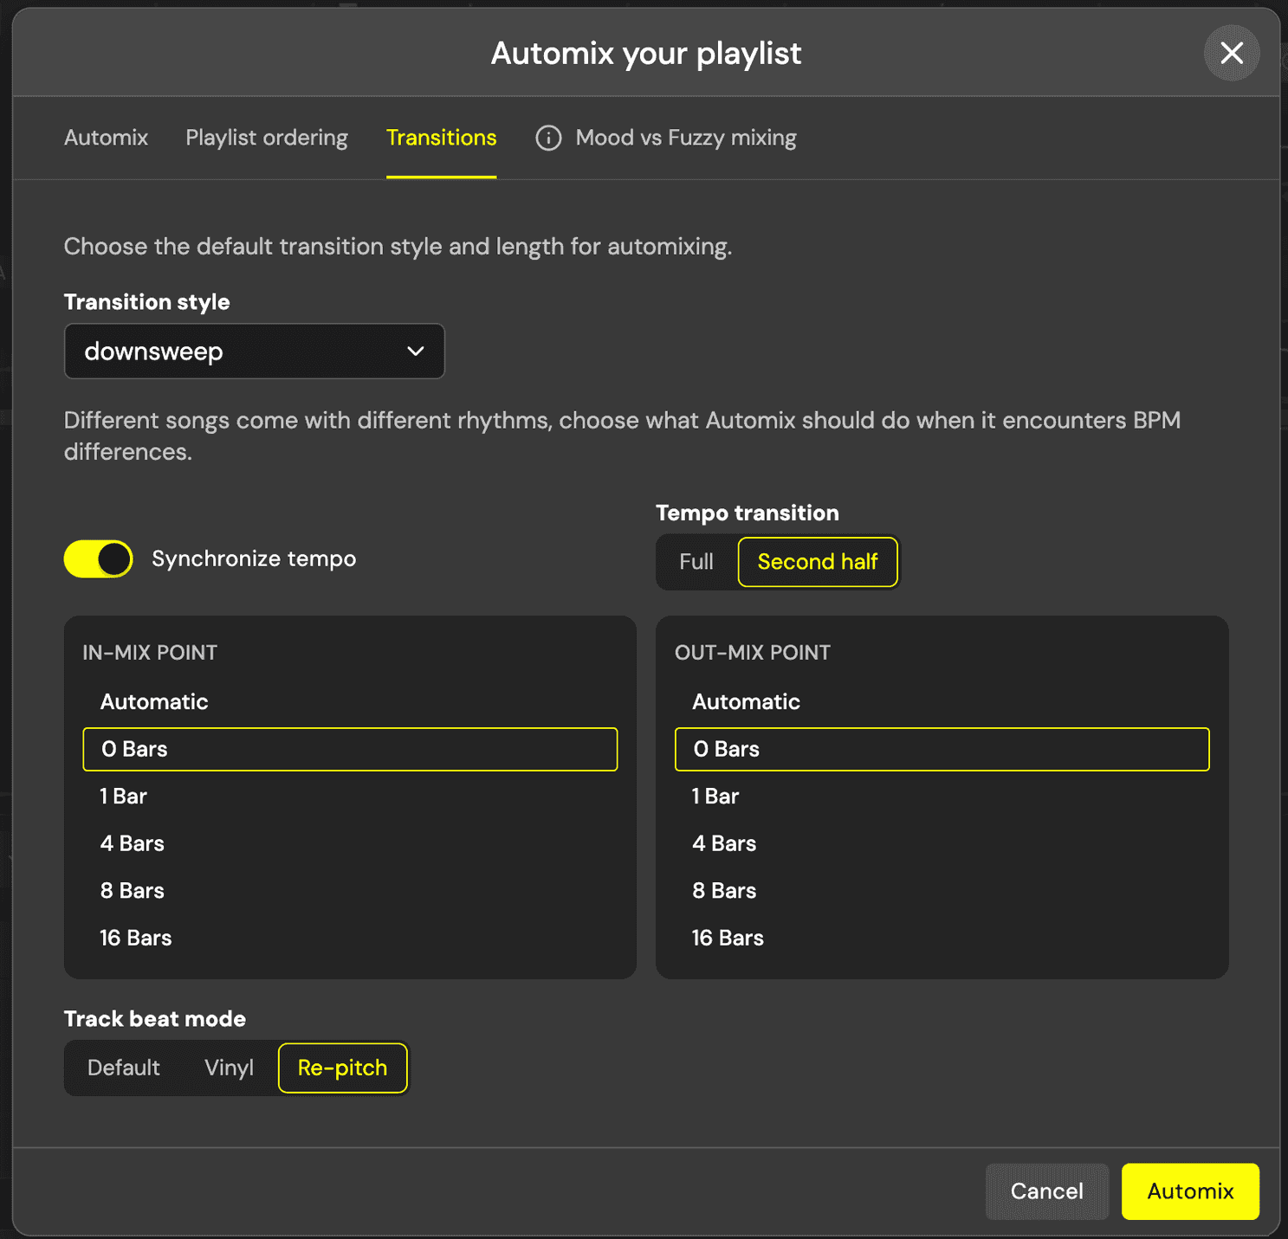Select Automatic under In-Mix Point
Image resolution: width=1288 pixels, height=1239 pixels.
pyautogui.click(x=154, y=701)
